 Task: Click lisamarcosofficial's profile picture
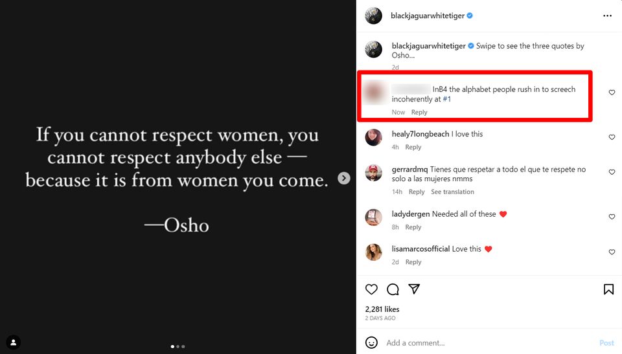click(374, 252)
